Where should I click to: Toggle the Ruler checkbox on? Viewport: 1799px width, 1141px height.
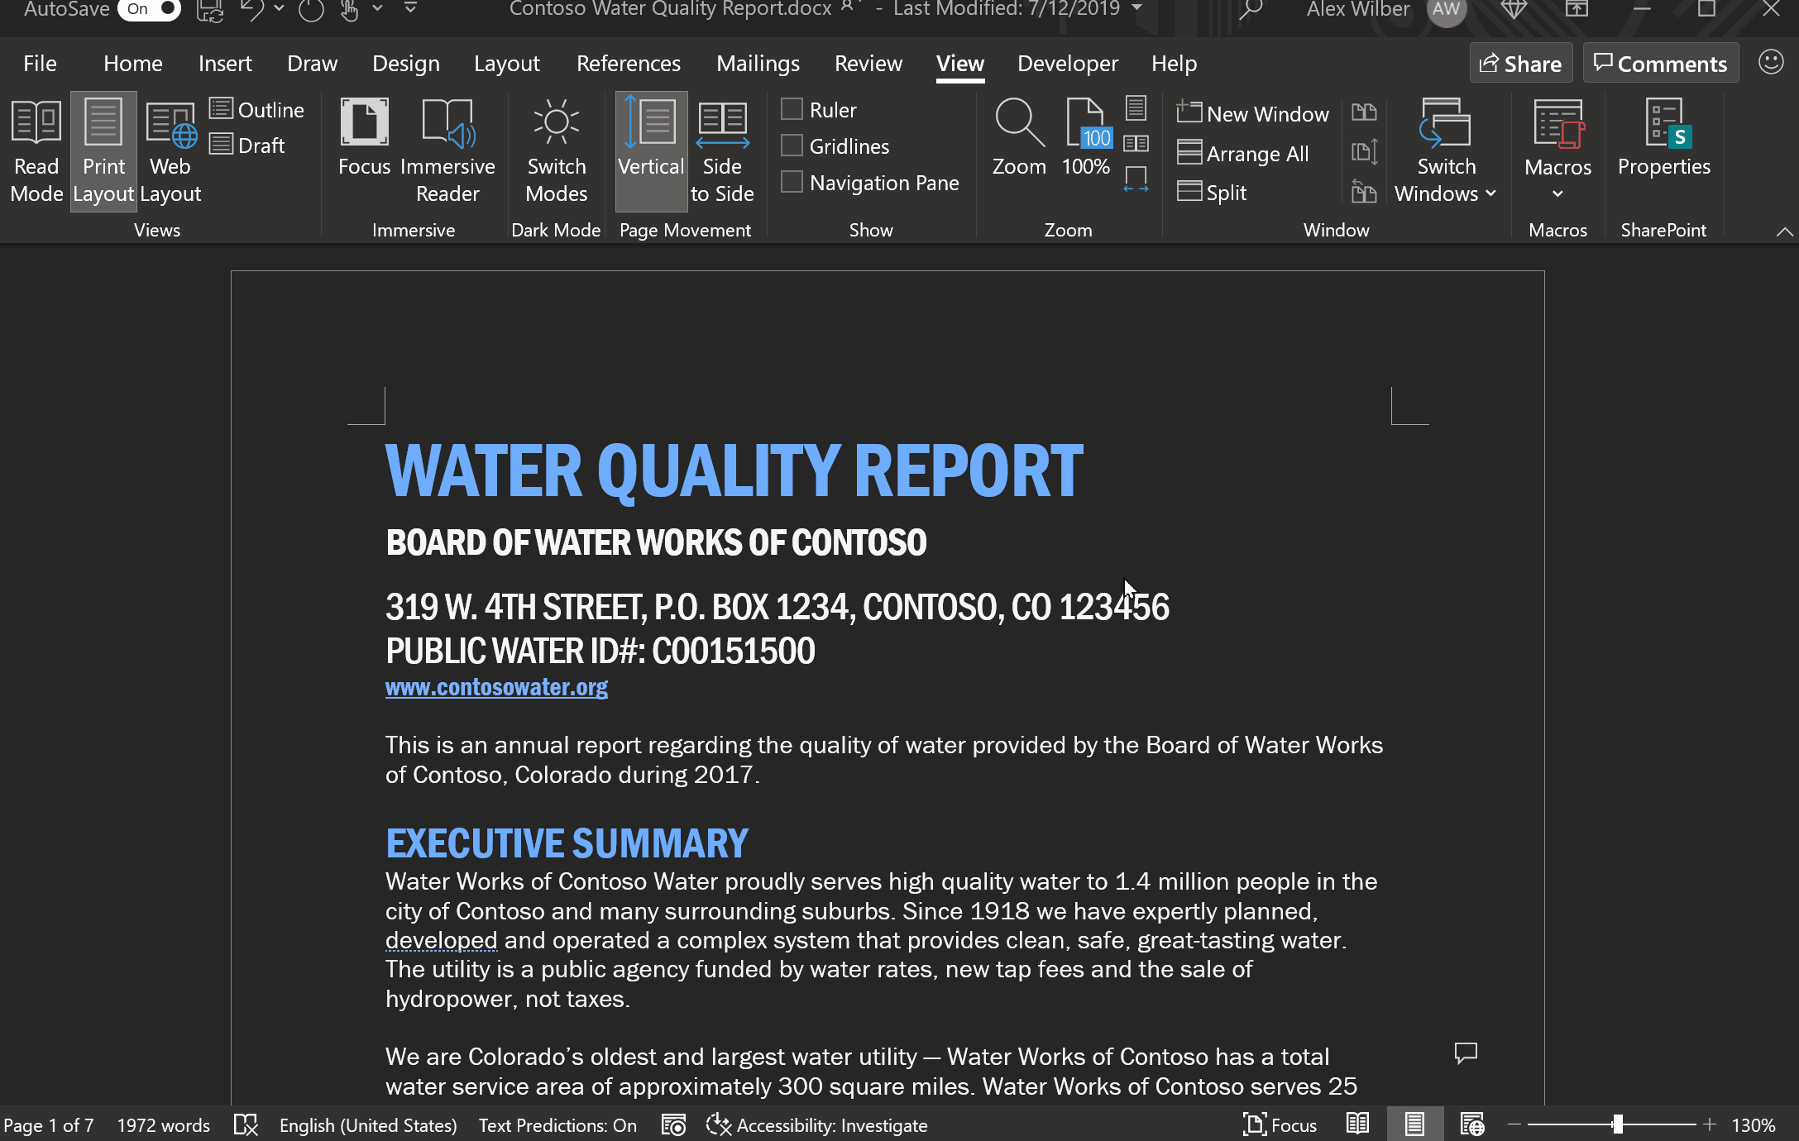pos(792,109)
